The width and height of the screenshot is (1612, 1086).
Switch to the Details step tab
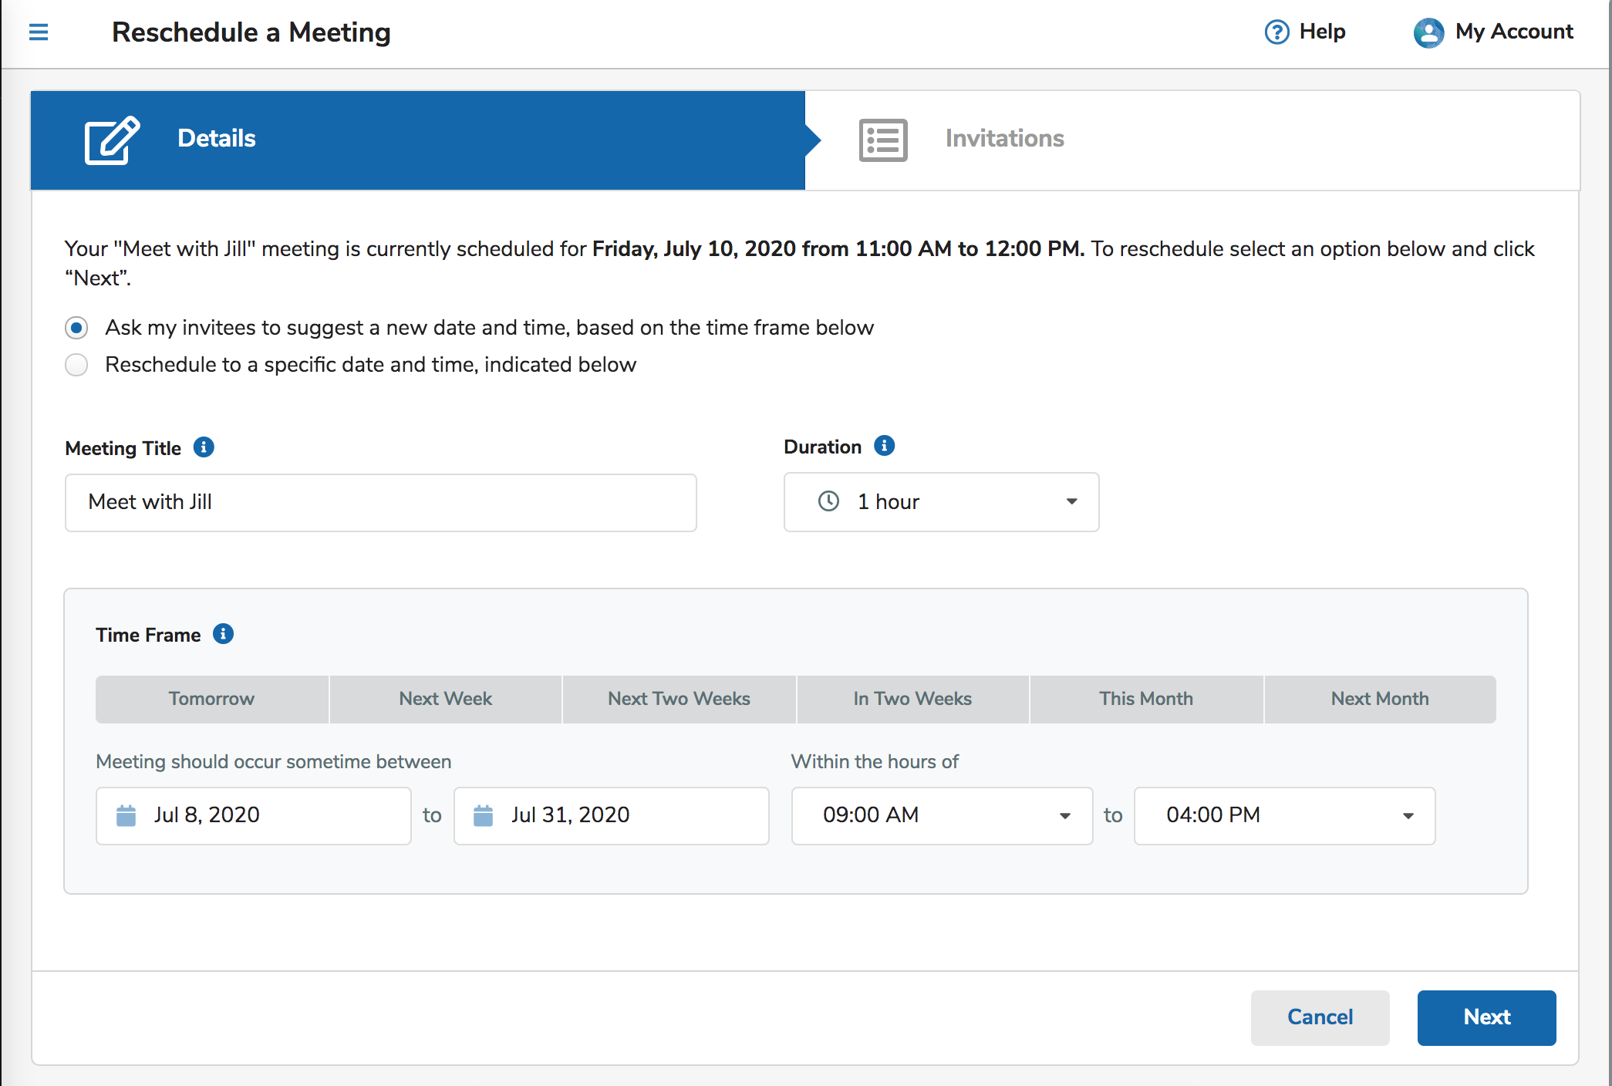point(418,140)
